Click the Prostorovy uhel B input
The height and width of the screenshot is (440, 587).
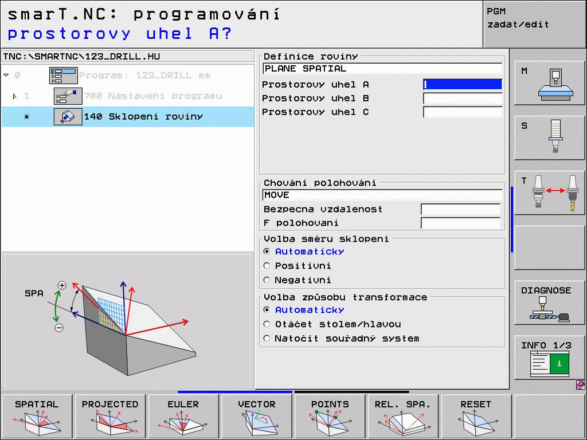point(463,99)
